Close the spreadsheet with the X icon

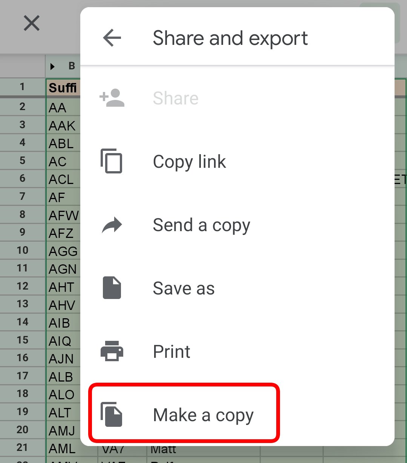pos(32,23)
